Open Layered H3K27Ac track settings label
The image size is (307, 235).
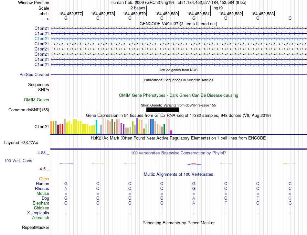click(21, 142)
